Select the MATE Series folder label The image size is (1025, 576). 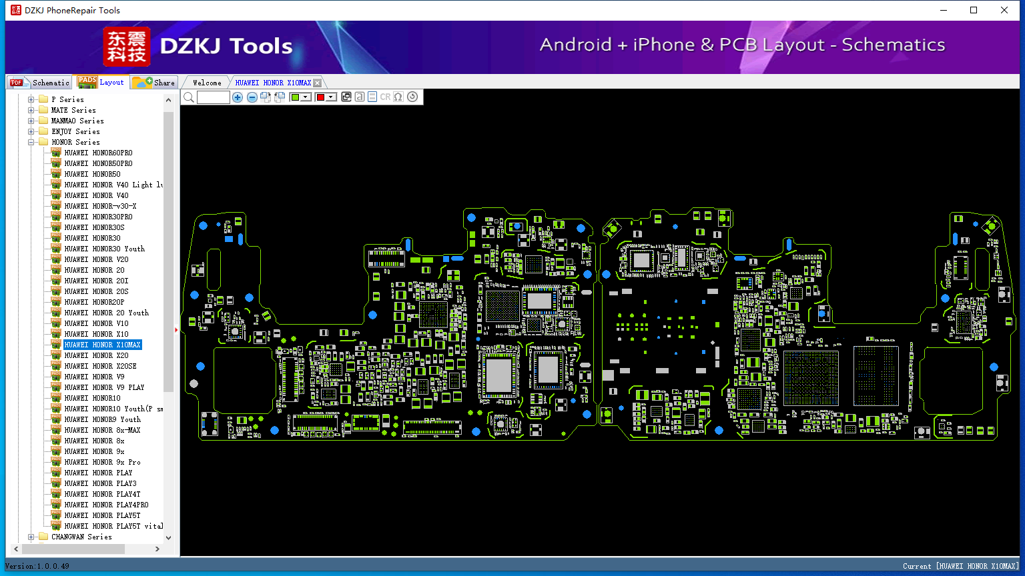[73, 110]
